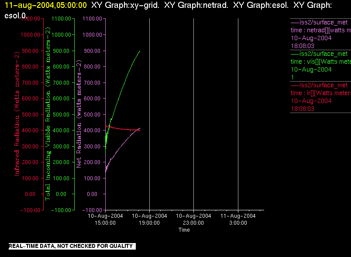Screen dimensions: 351x257
Task: Click the green Total Incoming Visible Radiation axis title
Action: (48, 113)
